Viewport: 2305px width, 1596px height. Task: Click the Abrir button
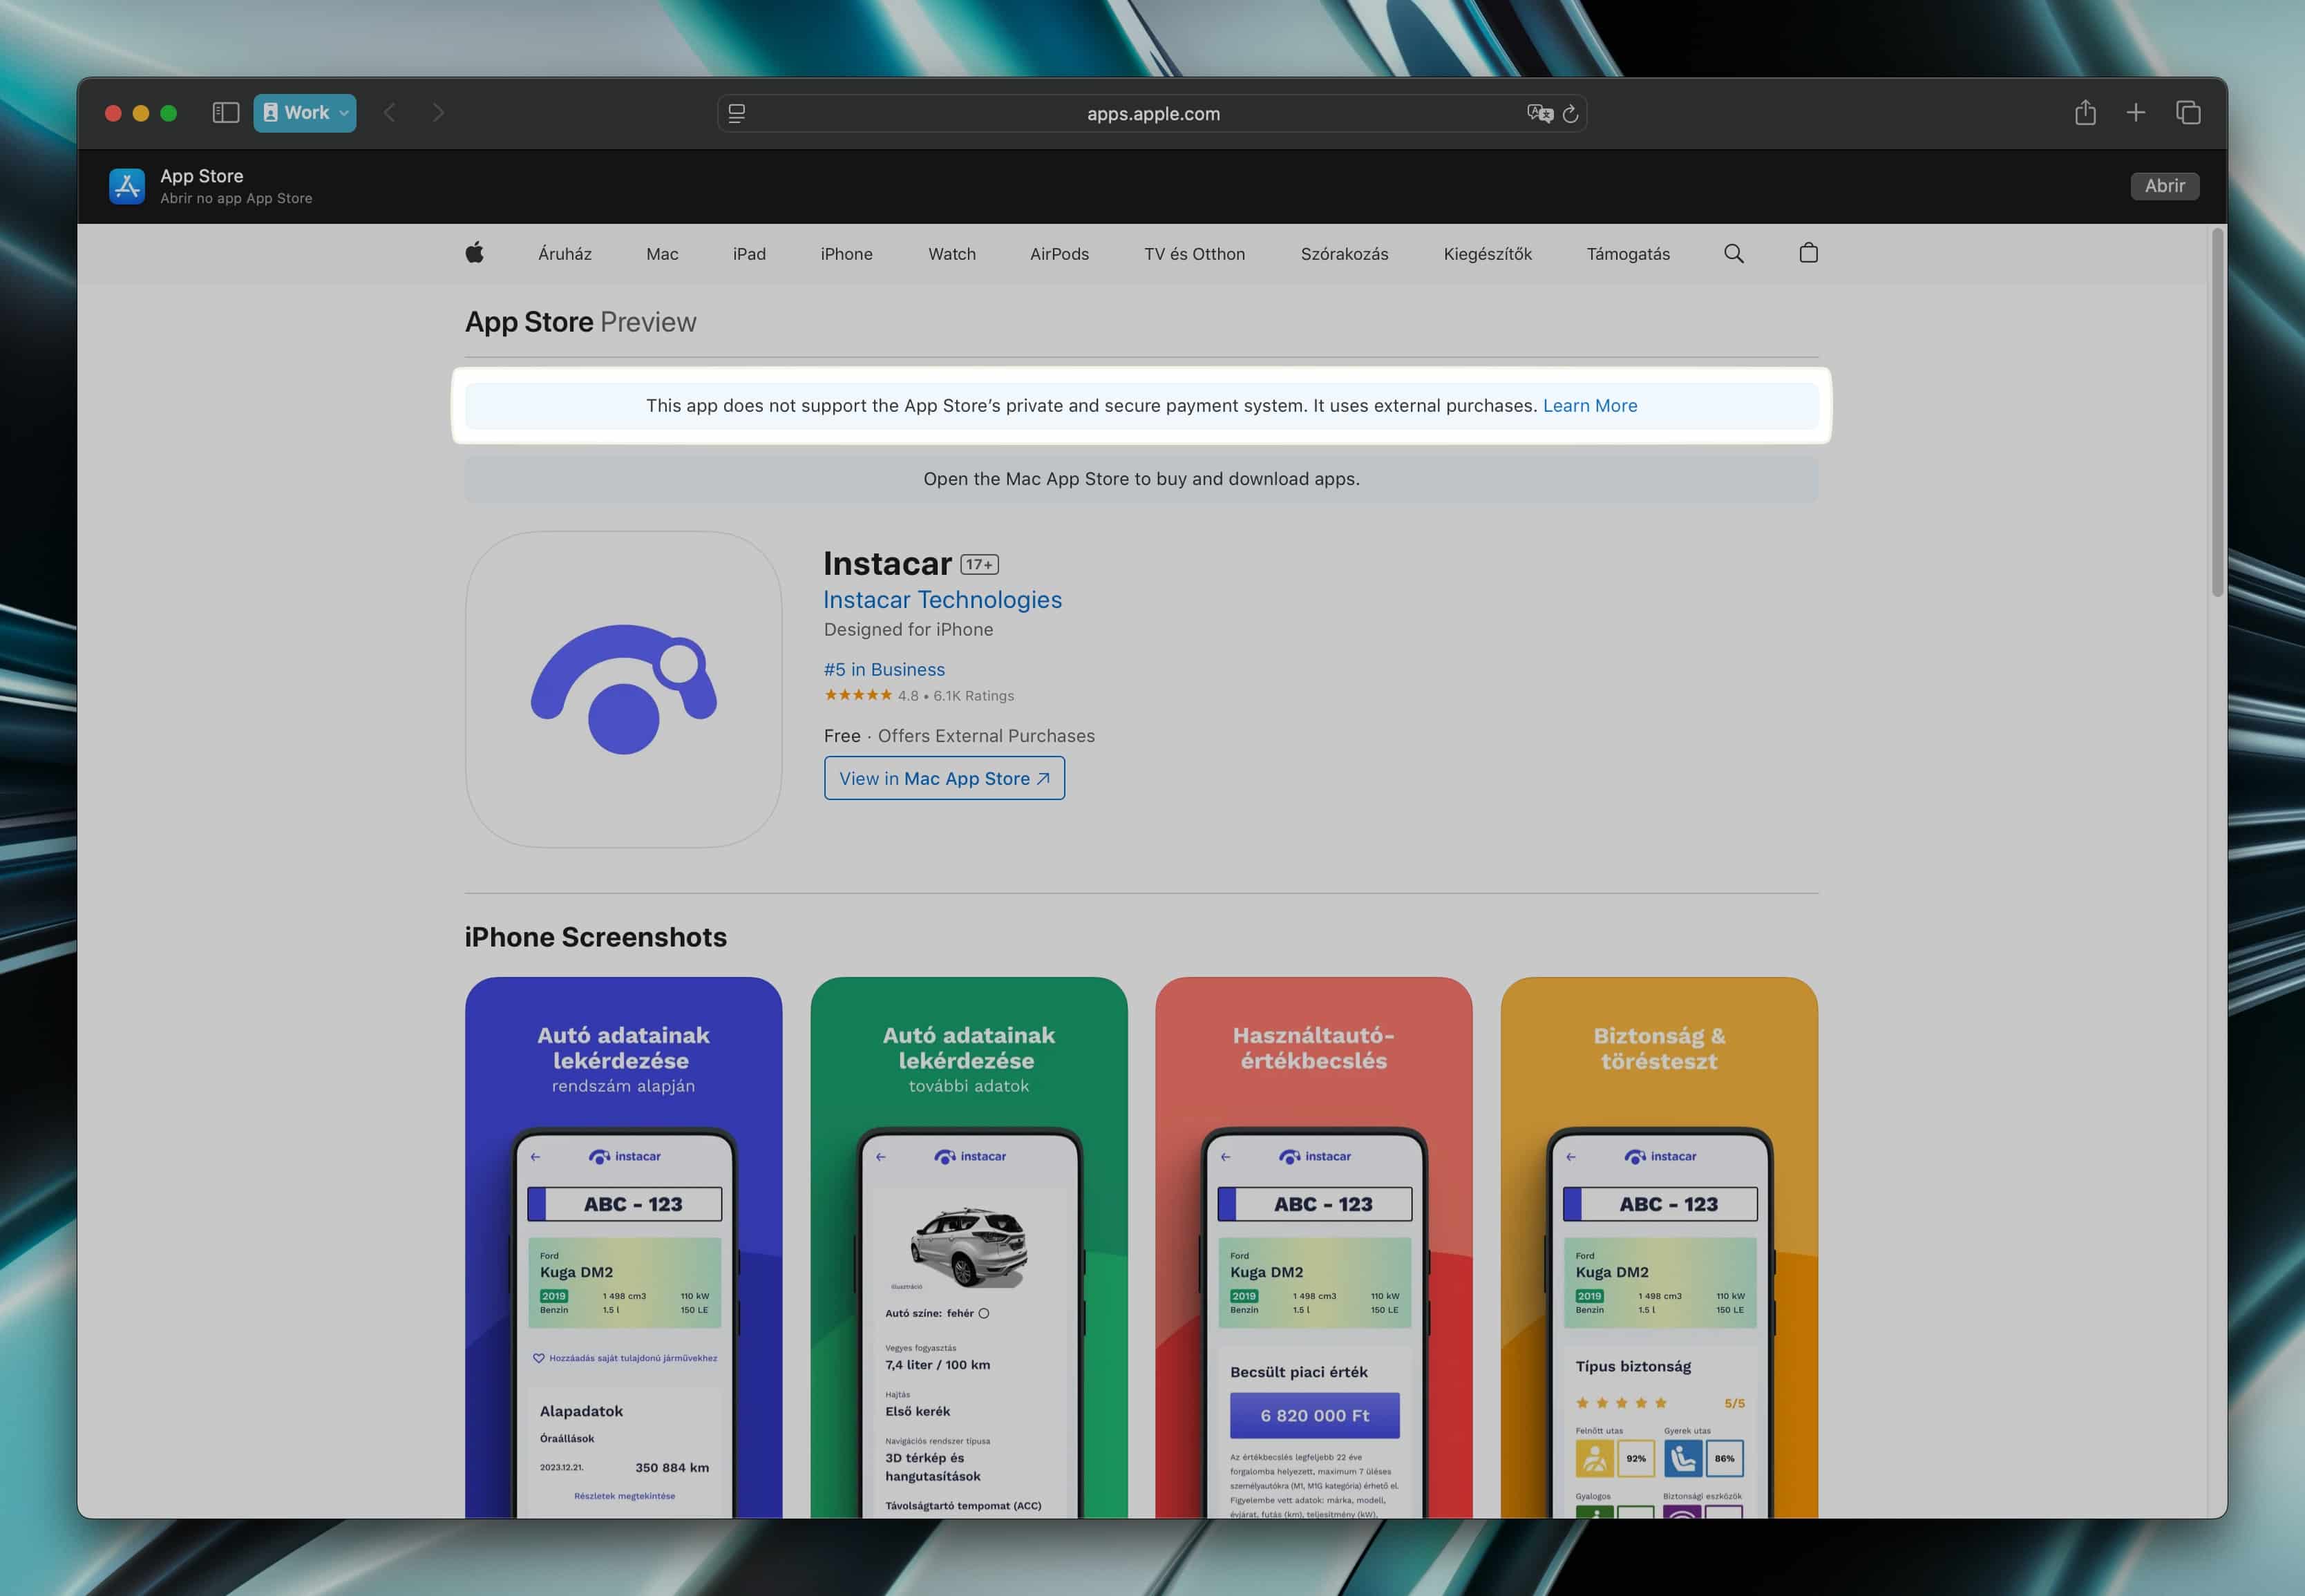2164,186
